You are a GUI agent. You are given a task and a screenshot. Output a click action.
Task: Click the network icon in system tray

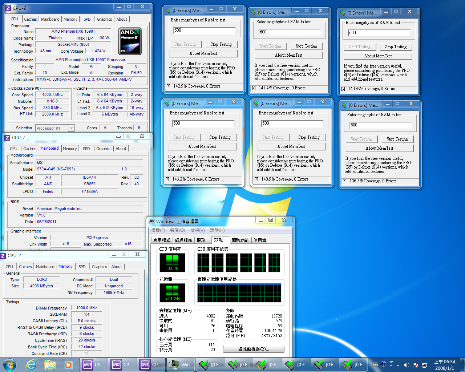tap(424, 365)
